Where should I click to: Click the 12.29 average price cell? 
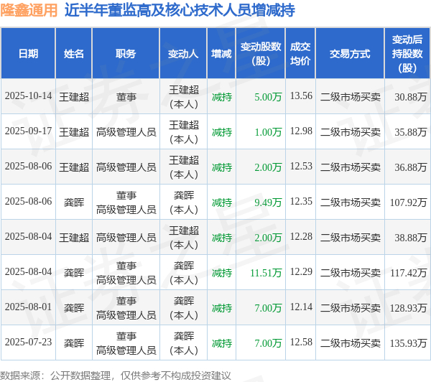pos(301,272)
